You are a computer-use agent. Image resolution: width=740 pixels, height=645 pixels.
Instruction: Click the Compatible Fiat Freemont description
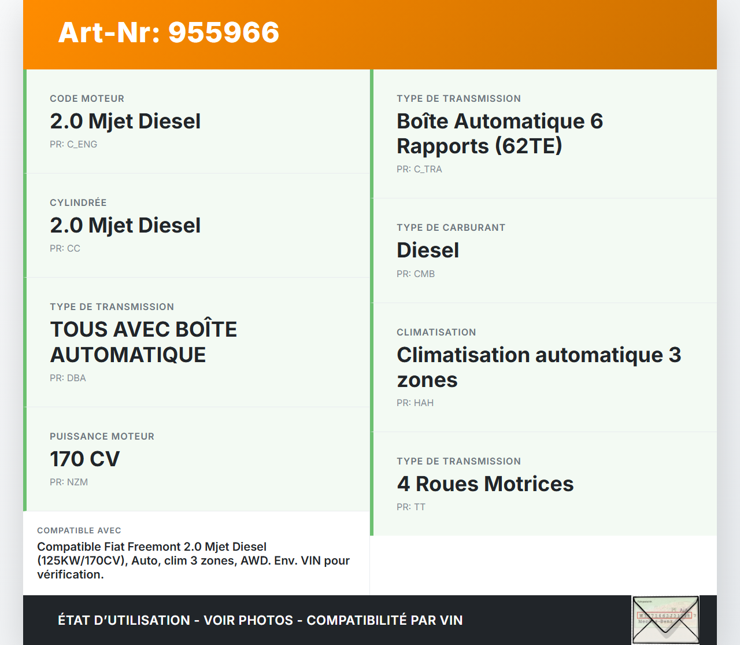click(193, 561)
